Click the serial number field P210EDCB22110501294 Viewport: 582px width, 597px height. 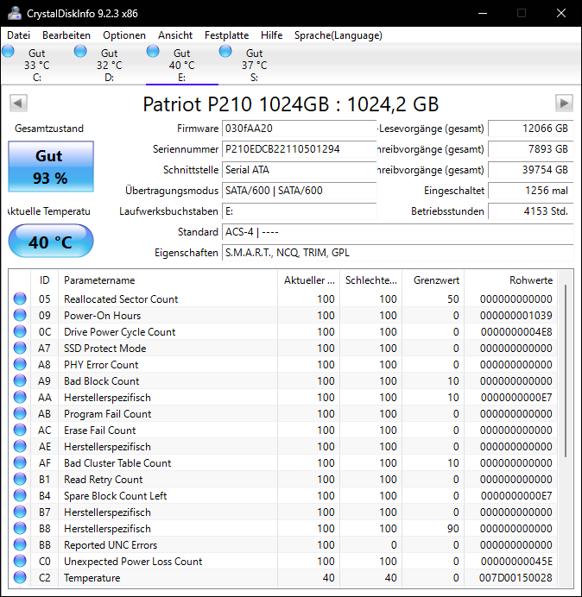point(299,149)
